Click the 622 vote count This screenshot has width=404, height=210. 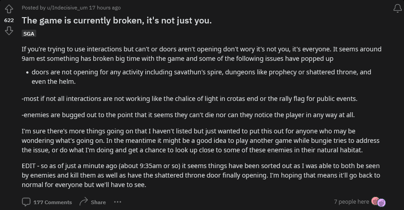pos(9,20)
